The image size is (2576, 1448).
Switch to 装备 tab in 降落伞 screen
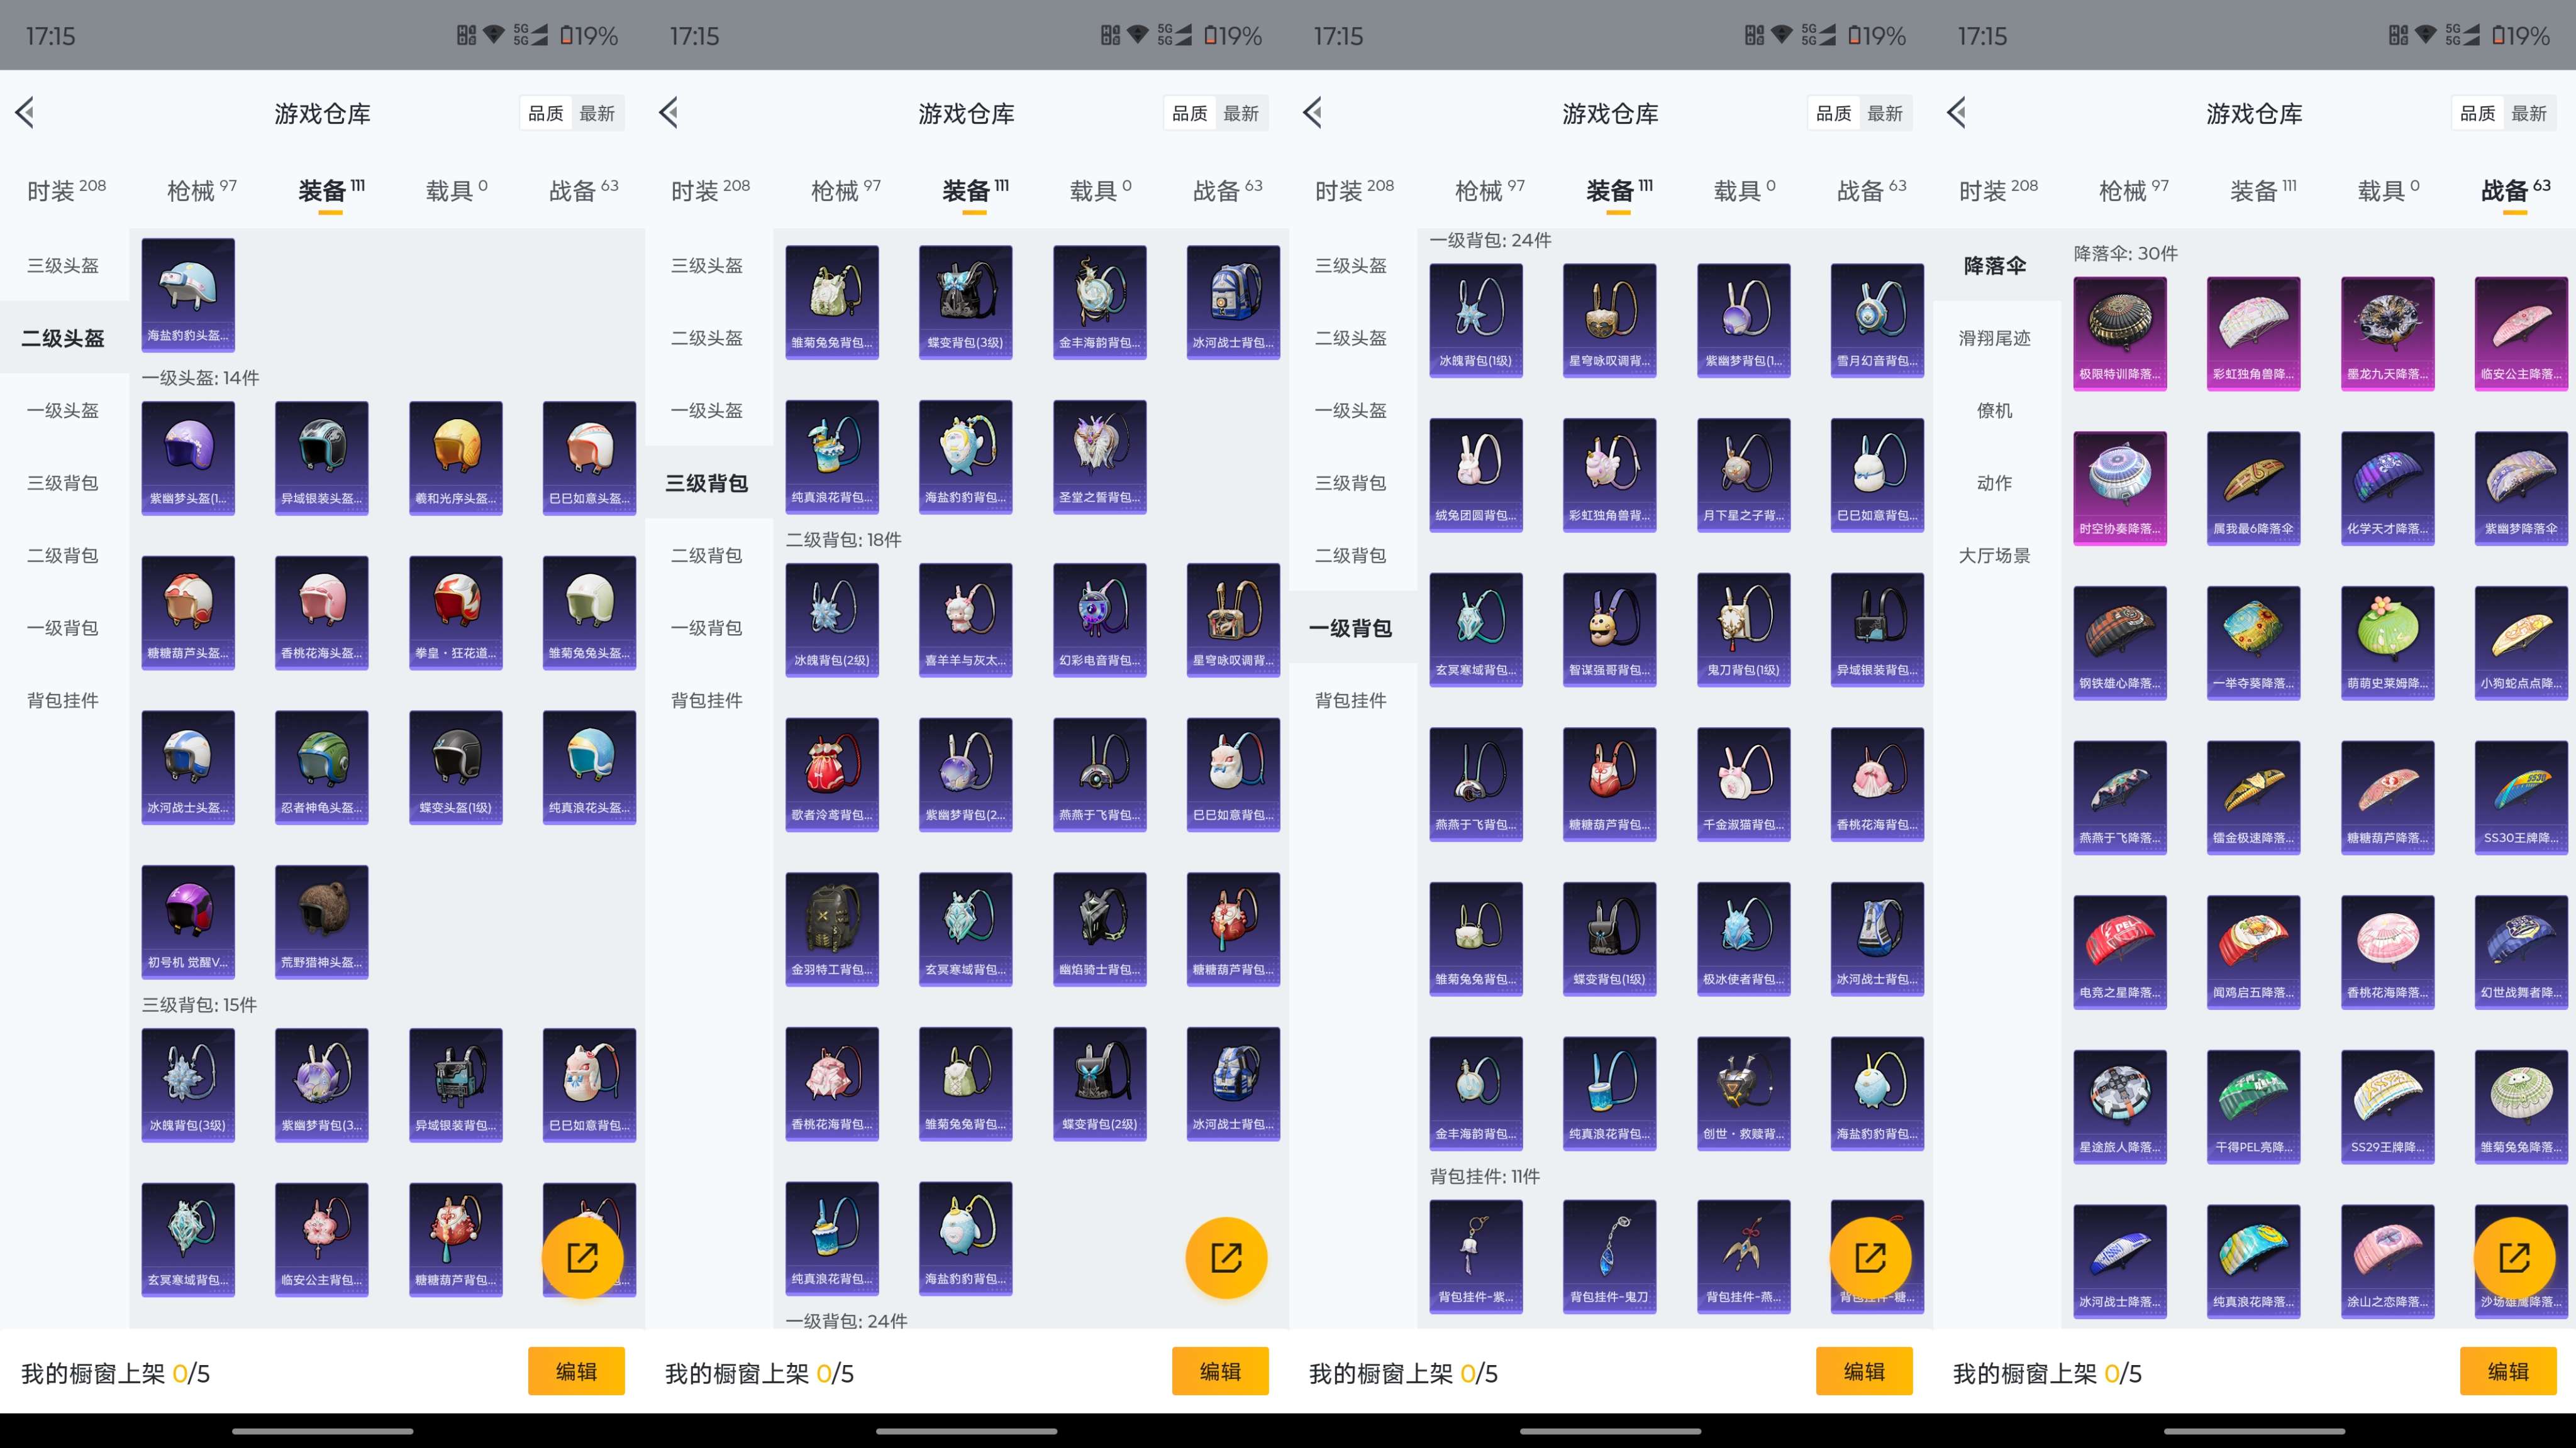coord(2263,190)
